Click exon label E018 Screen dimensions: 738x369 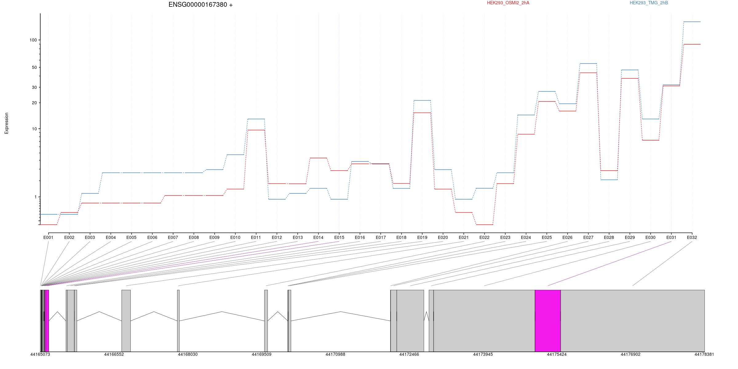[401, 237]
